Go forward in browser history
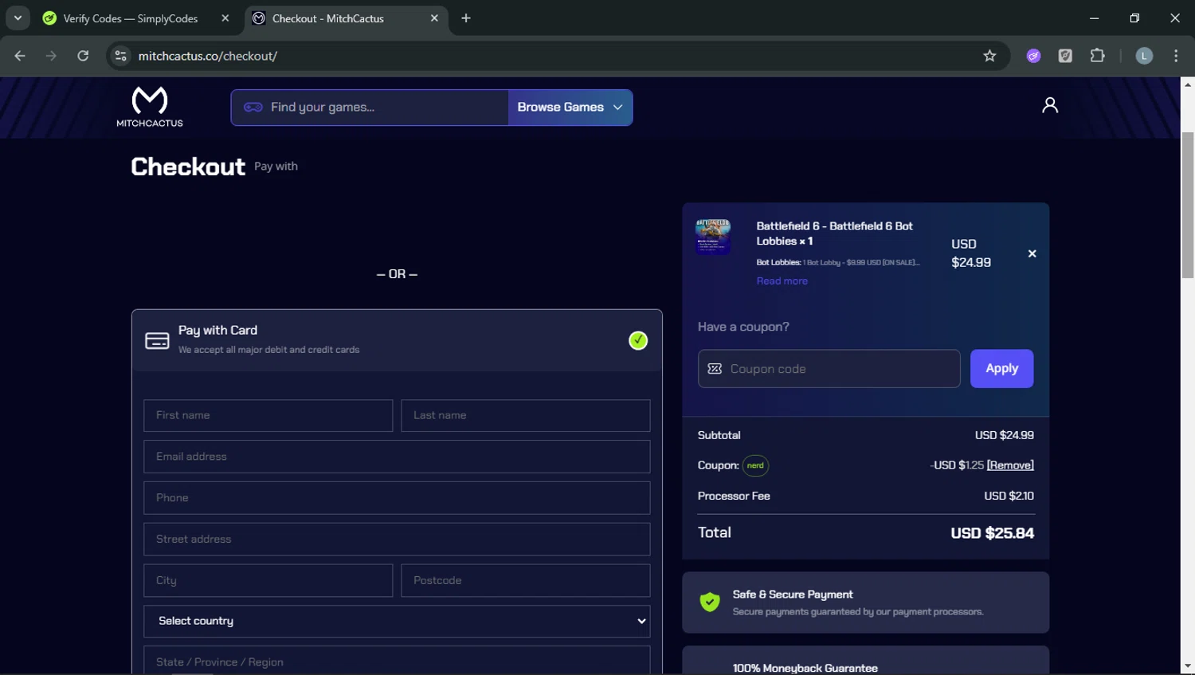Viewport: 1195px width, 675px height. click(51, 56)
